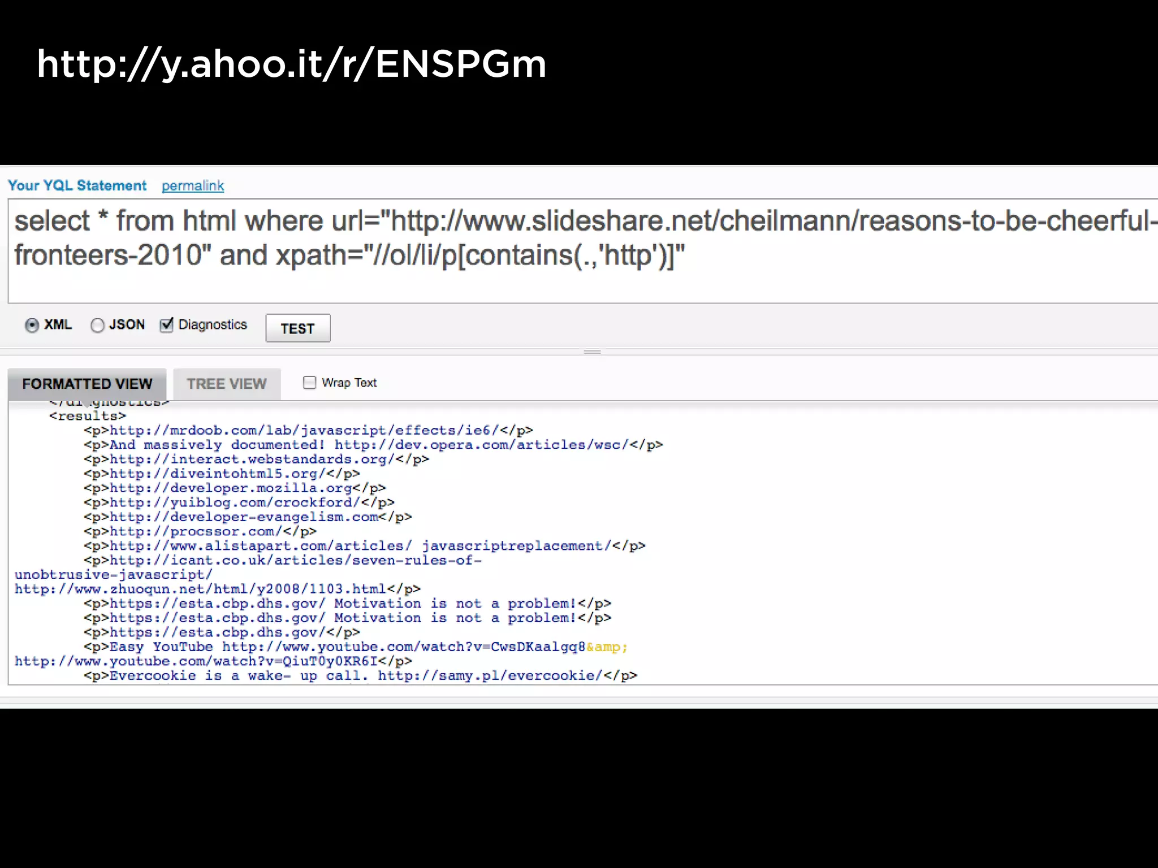Click the youtube.com/watch?v=QiuT0y0KR6I line
This screenshot has width=1158, height=868.
(x=213, y=661)
